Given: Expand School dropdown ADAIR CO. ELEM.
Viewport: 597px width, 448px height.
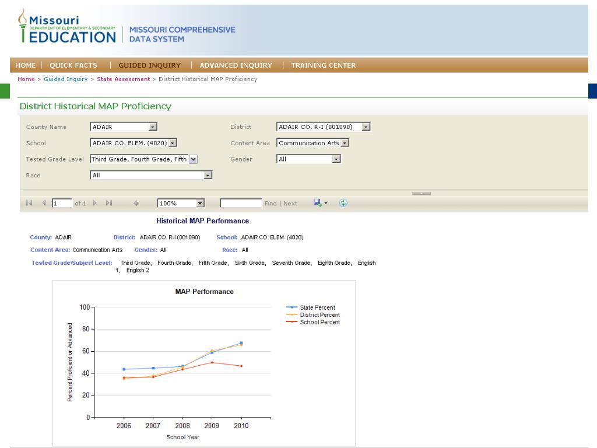Looking at the screenshot, I should [x=134, y=143].
